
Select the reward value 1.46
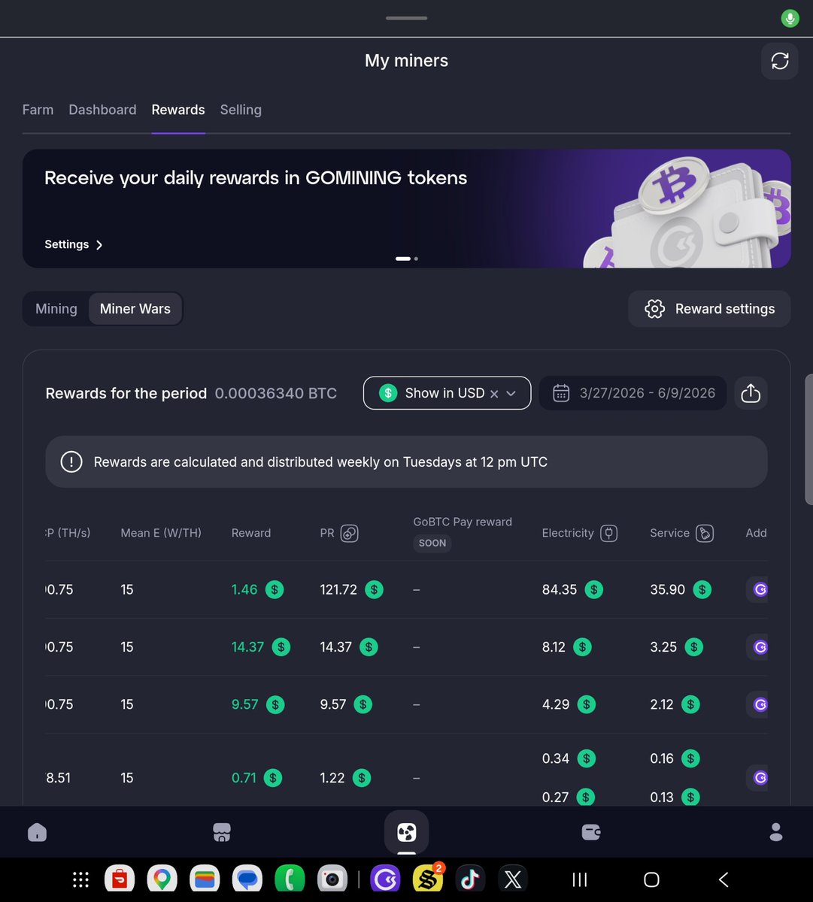244,590
